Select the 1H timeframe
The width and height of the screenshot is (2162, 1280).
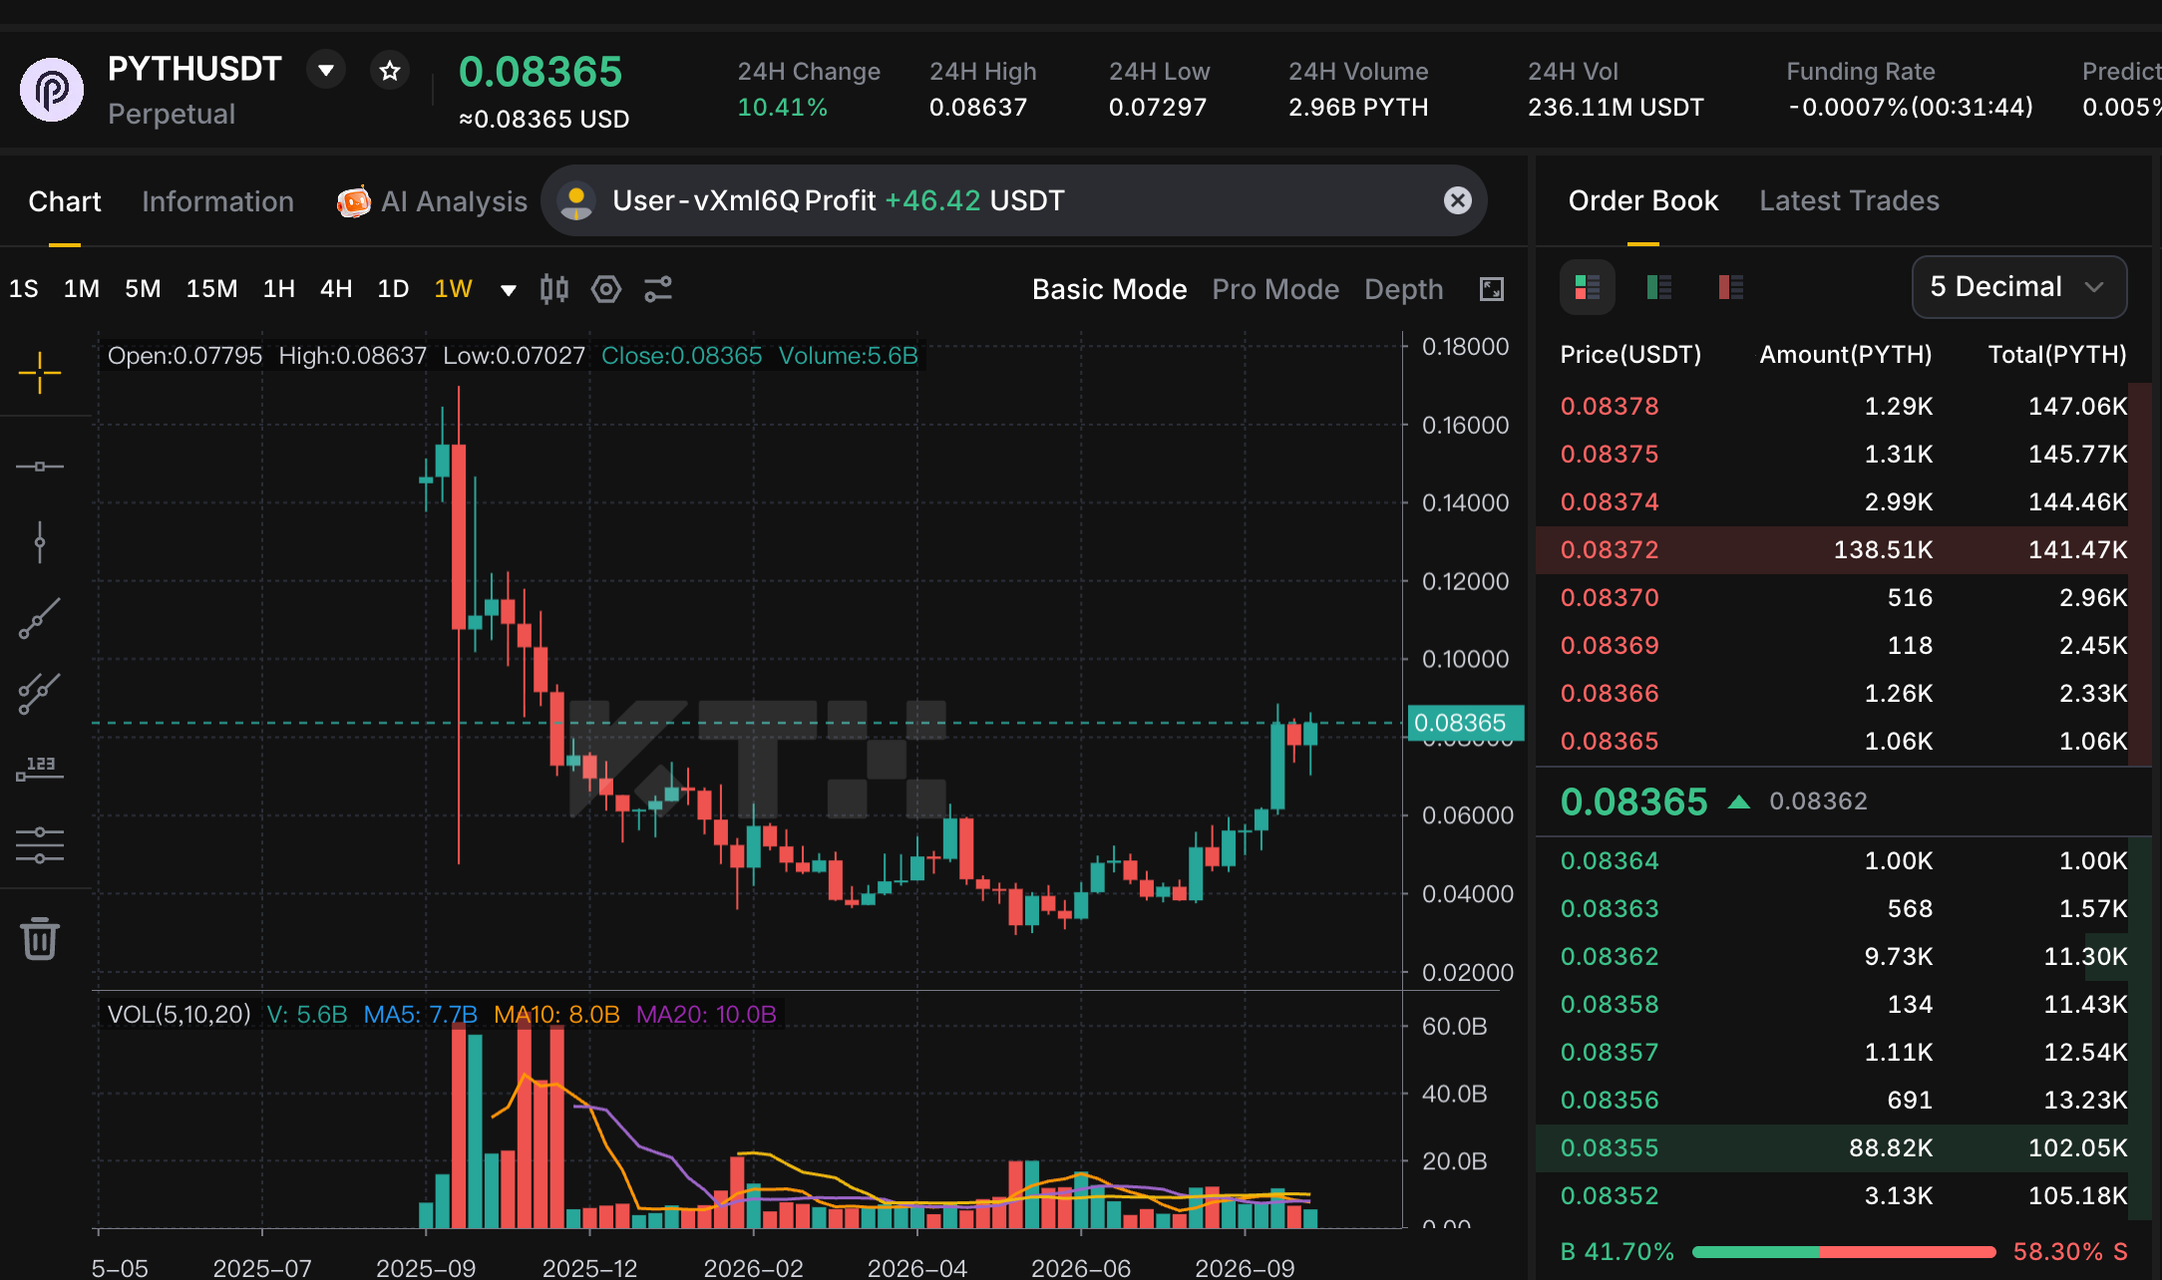coord(278,289)
